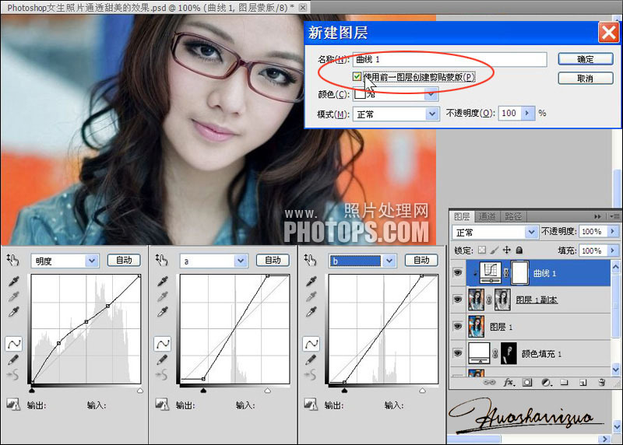
Task: Collapse panel with double-arrow icon
Action: [x=597, y=216]
